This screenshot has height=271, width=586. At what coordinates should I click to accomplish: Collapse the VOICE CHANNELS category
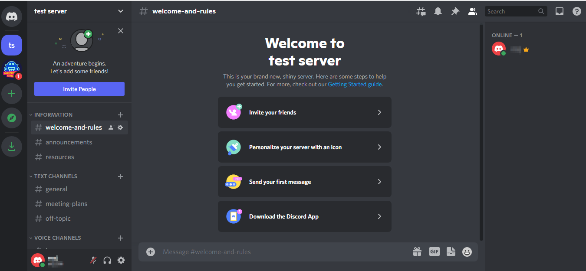tap(55, 238)
